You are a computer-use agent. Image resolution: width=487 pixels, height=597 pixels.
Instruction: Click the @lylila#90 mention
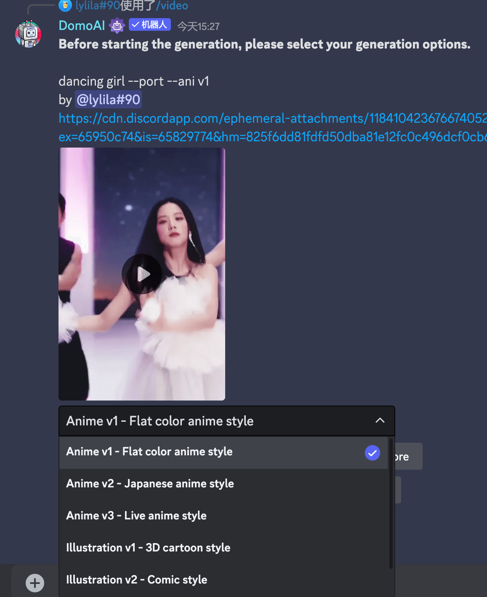(x=108, y=100)
